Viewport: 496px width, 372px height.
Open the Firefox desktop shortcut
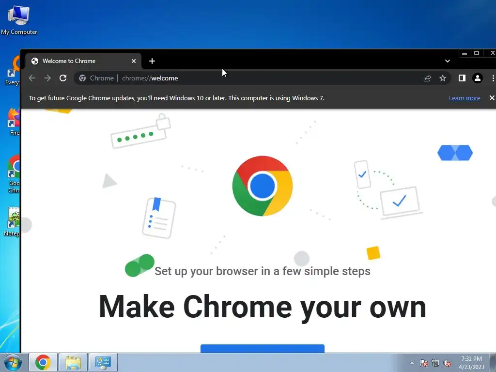[x=13, y=122]
